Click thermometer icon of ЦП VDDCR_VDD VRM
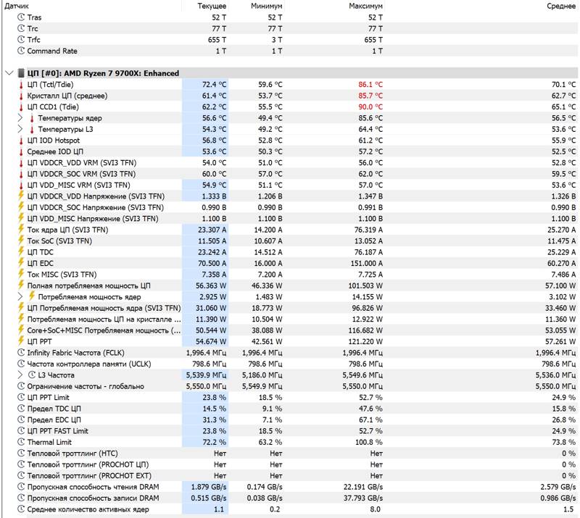Image resolution: width=580 pixels, height=518 pixels. click(21, 163)
